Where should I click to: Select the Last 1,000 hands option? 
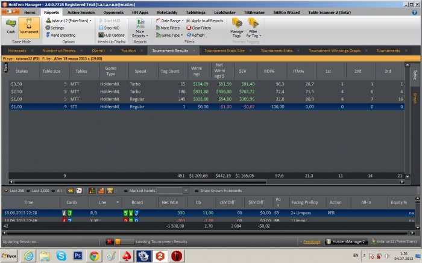coord(38,191)
